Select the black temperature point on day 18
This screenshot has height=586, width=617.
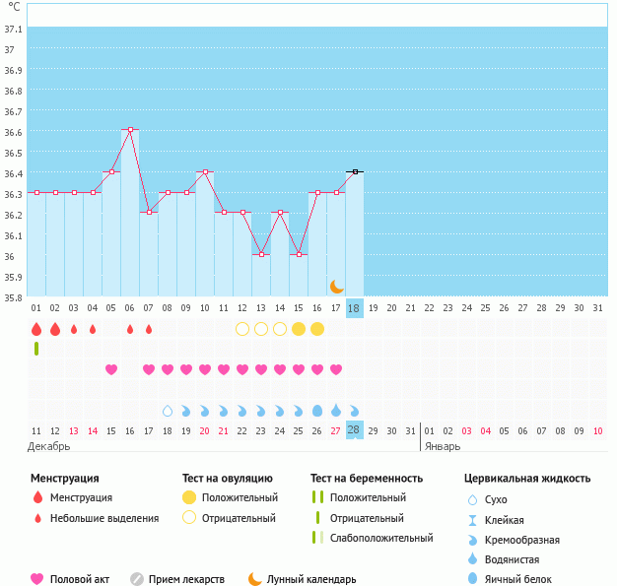click(355, 171)
